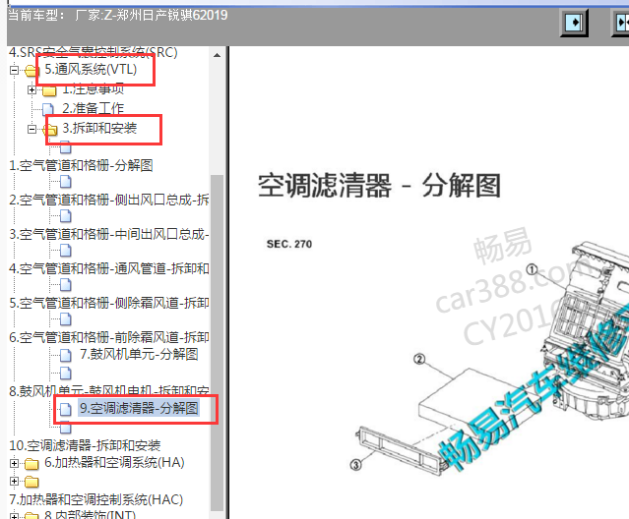Click the 2.准备工作 page icon
629x519 pixels.
click(48, 109)
